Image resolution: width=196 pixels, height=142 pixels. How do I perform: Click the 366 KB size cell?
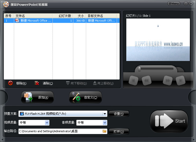80,21
